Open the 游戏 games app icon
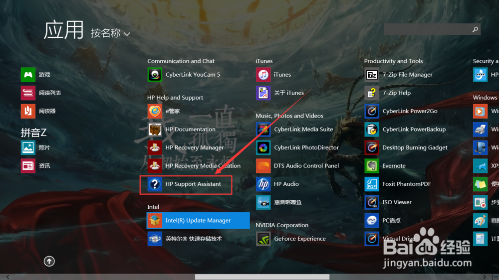Viewport: 499px width, 280px height. pyautogui.click(x=28, y=75)
